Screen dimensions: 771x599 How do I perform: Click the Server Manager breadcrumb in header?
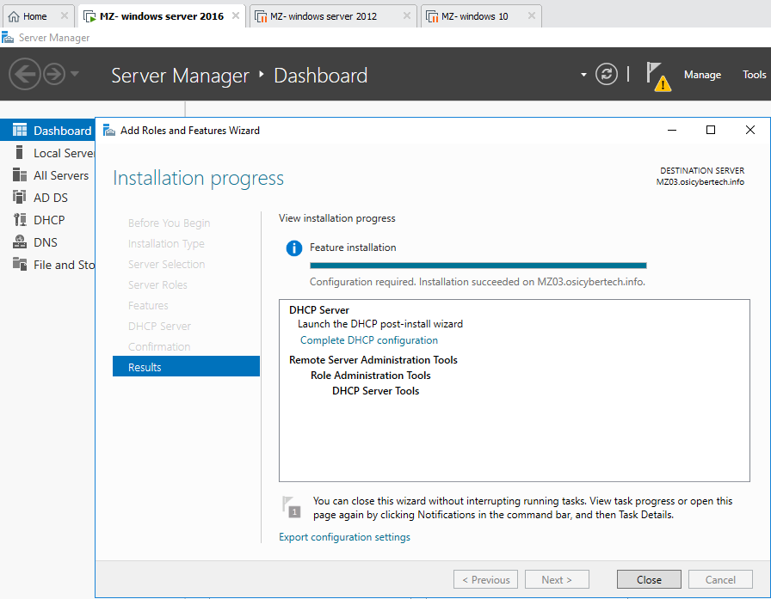point(180,76)
